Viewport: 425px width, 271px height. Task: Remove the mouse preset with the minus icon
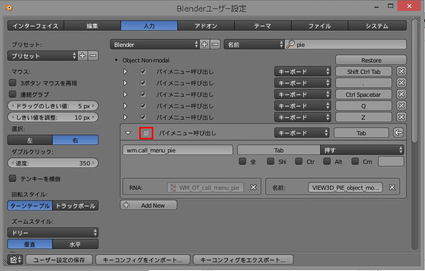click(x=93, y=56)
